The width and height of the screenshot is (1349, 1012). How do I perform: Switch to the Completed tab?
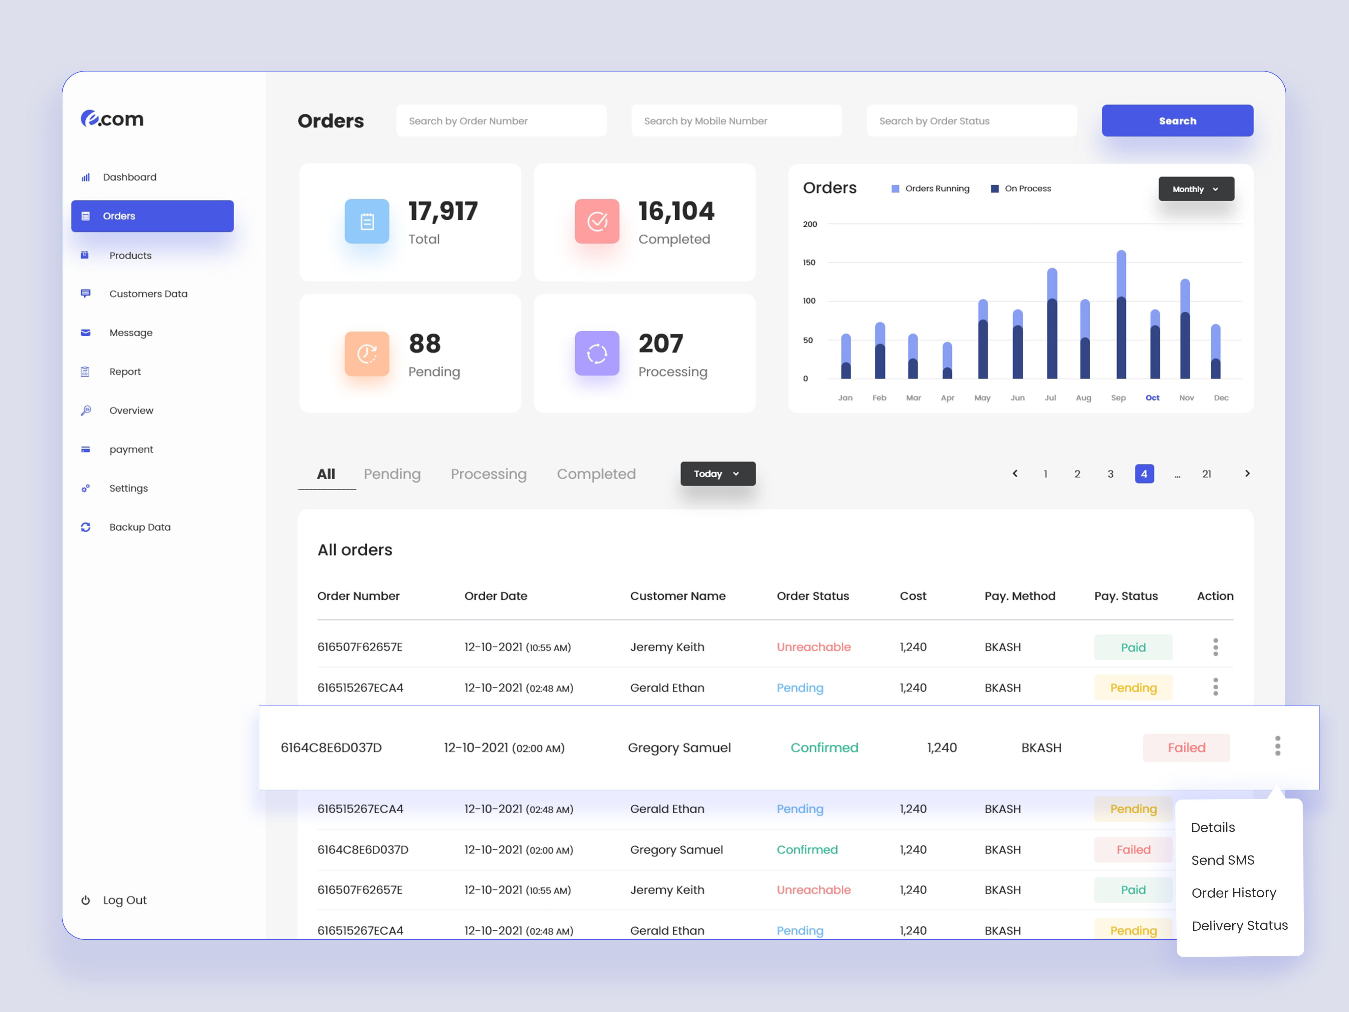(596, 474)
